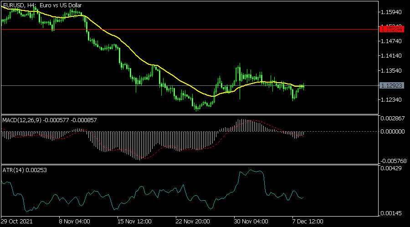The image size is (410, 227).
Task: Click the current price label 1.12923
Action: pyautogui.click(x=391, y=85)
